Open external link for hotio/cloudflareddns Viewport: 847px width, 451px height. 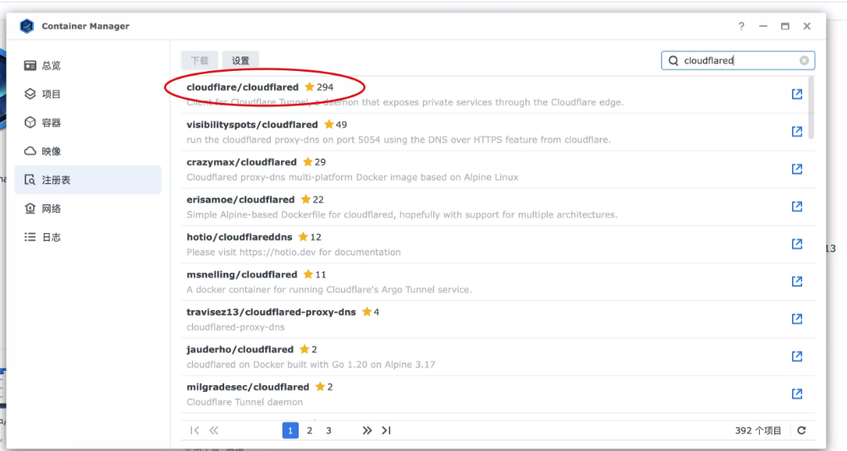(797, 244)
